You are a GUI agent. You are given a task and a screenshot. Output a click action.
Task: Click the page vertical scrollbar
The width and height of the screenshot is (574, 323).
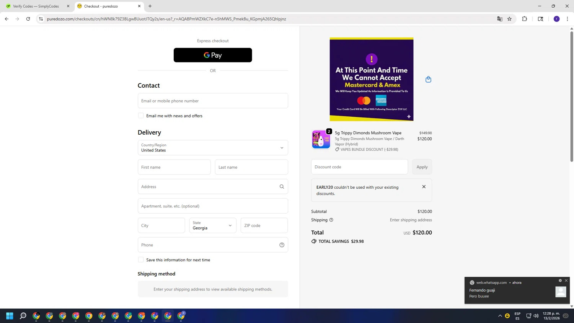point(572,96)
